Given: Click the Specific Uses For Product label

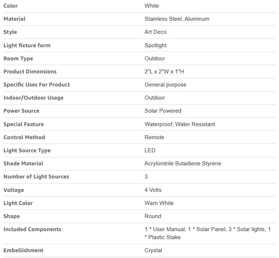Looking at the screenshot, I should (x=37, y=85).
